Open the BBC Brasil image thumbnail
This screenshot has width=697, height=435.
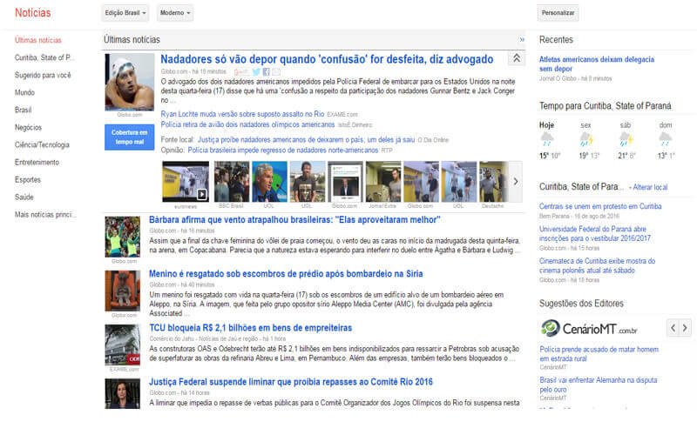(x=231, y=182)
